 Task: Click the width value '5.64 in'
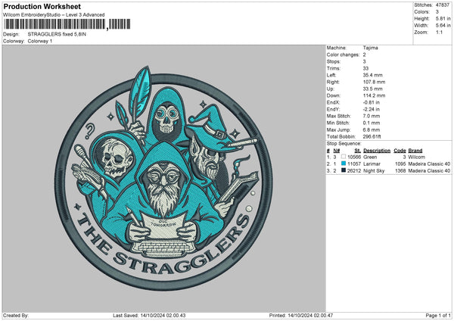443,26
